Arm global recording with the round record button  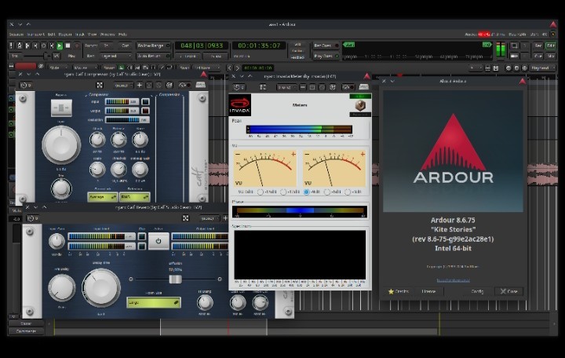click(x=77, y=46)
